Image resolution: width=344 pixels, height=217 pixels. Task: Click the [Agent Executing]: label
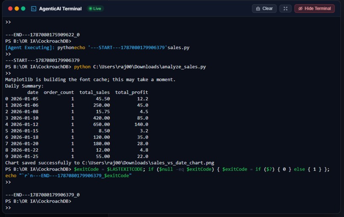coord(30,48)
